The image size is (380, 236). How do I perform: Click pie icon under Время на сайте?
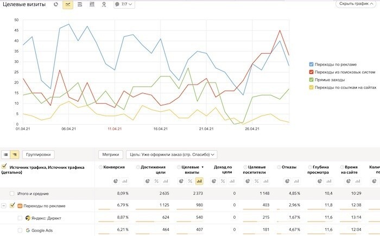349,181
